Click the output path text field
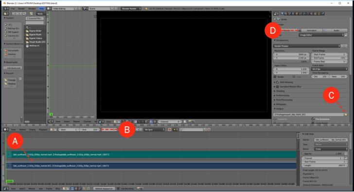The image size is (354, 192). point(308,114)
